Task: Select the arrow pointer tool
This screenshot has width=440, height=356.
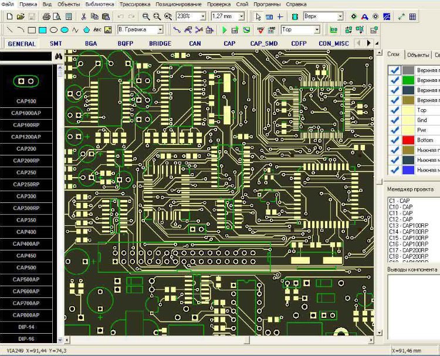Action: click(258, 16)
